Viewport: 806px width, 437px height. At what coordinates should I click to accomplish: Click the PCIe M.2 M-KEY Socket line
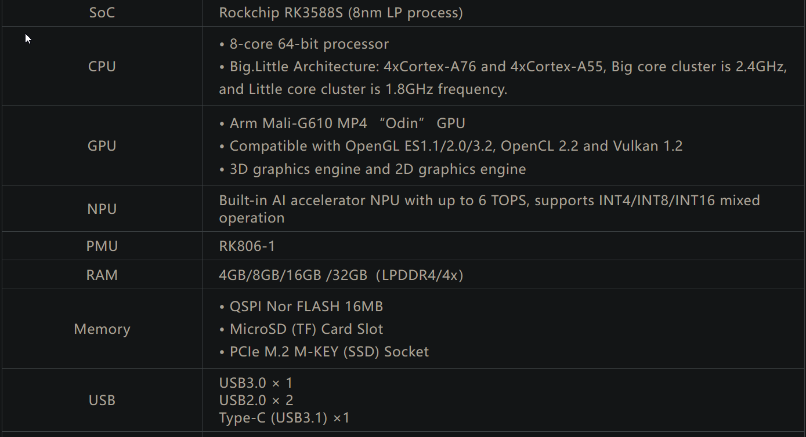(324, 352)
